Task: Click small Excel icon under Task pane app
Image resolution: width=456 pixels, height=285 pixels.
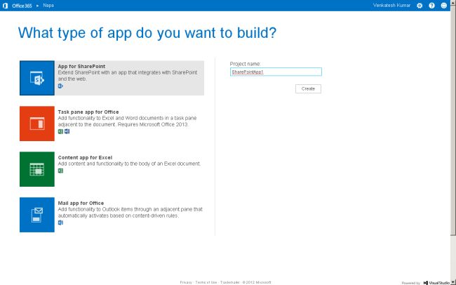Action: tap(60, 131)
